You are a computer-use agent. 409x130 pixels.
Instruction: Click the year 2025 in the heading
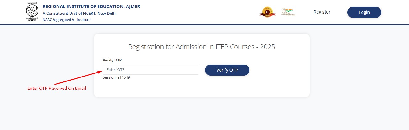click(267, 47)
